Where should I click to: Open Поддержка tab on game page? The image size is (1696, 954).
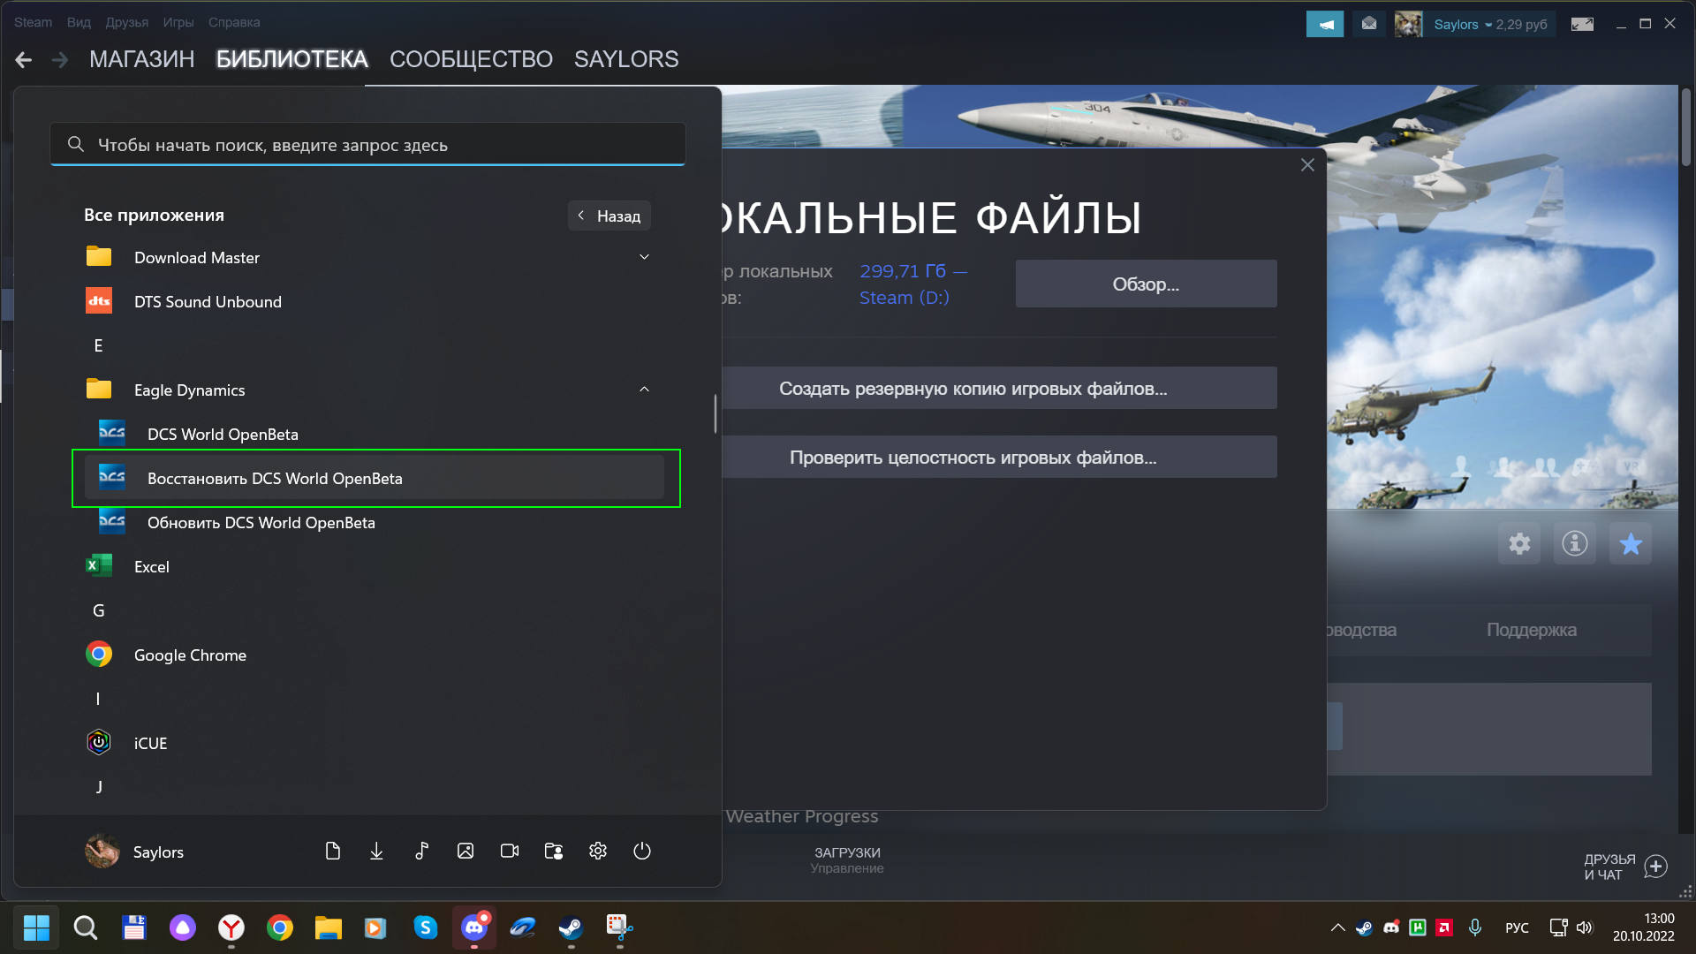click(x=1531, y=630)
